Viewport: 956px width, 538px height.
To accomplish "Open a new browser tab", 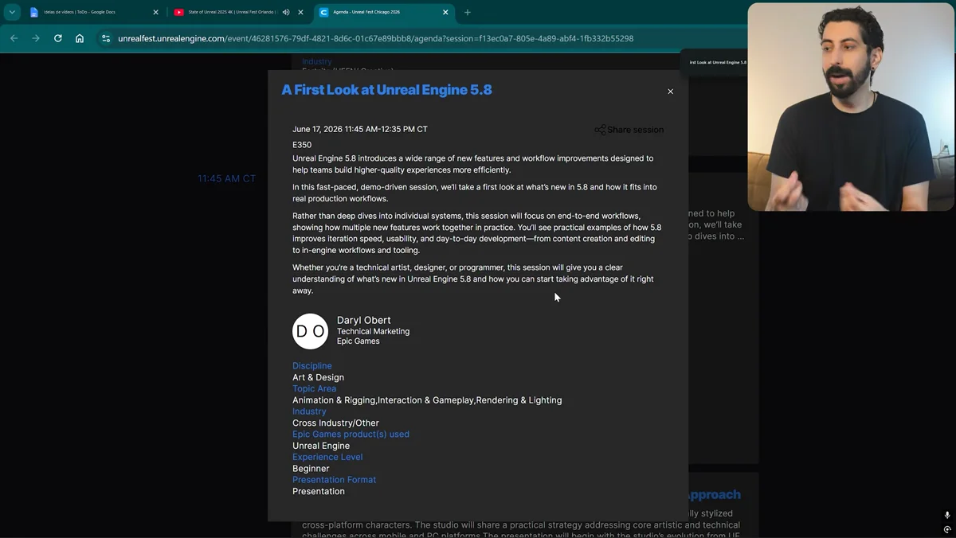I will 468,12.
